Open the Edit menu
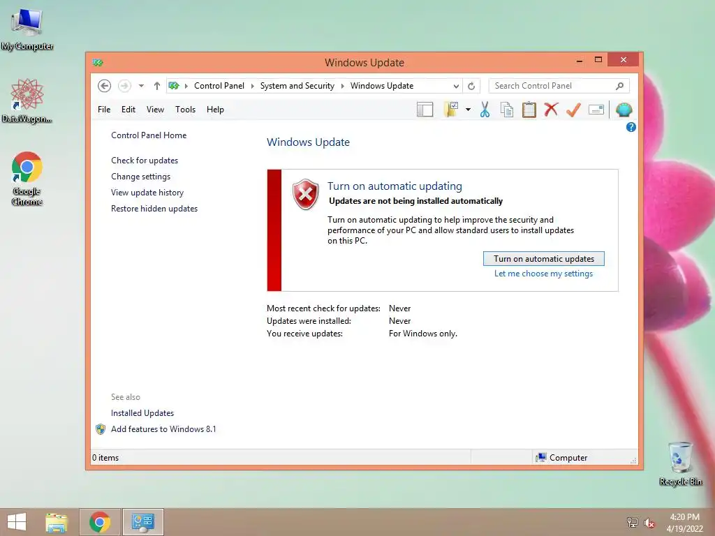The image size is (715, 536). 128,110
